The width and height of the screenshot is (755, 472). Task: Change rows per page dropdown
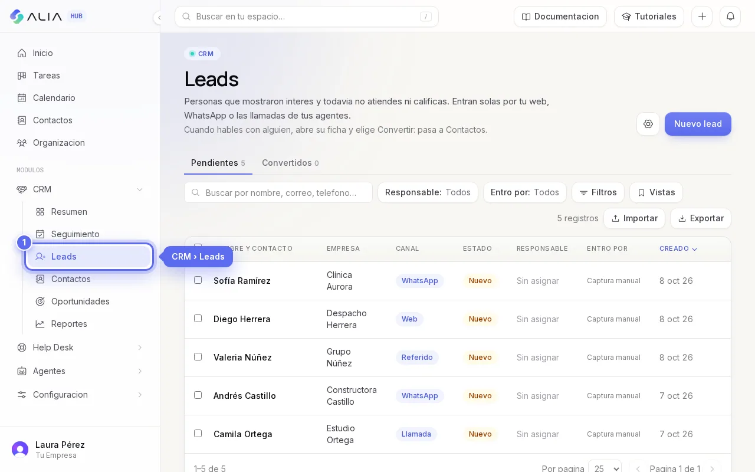pos(605,468)
